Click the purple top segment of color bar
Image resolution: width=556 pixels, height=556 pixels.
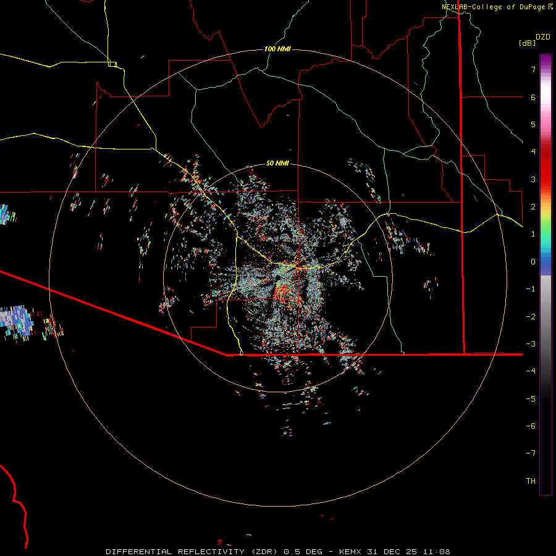(545, 61)
